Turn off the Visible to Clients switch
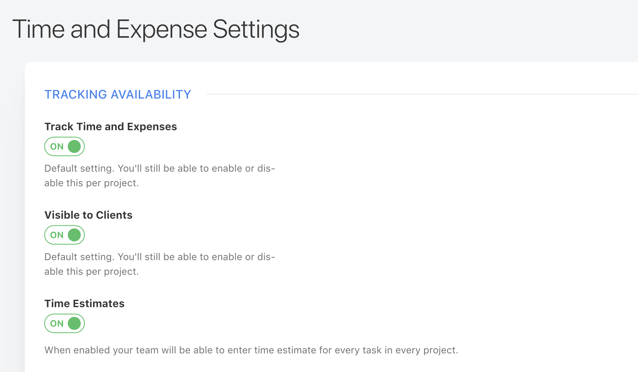Viewport: 638px width, 372px height. tap(64, 235)
